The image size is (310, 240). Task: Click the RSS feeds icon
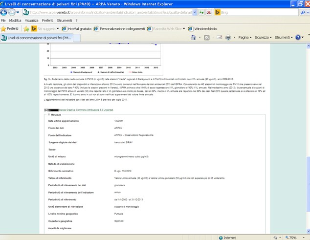207,38
